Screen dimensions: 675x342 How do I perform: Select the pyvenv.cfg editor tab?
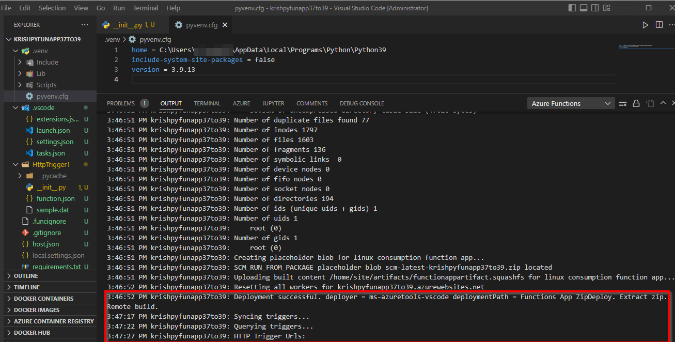(x=200, y=25)
